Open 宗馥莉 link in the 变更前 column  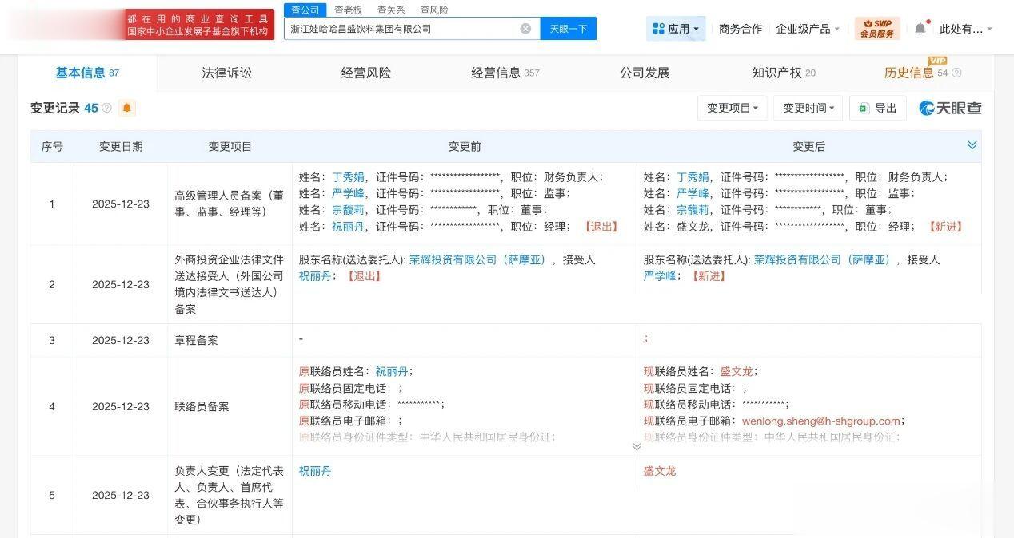click(348, 210)
